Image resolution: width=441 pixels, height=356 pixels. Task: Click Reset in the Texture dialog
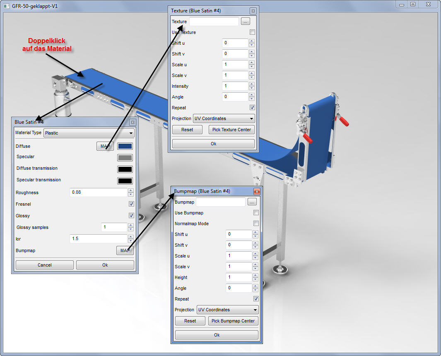click(x=187, y=130)
